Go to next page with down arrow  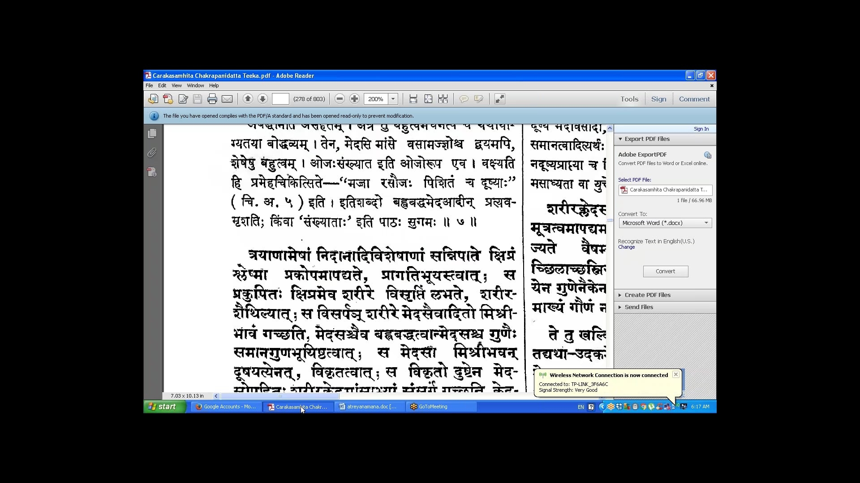click(x=262, y=99)
